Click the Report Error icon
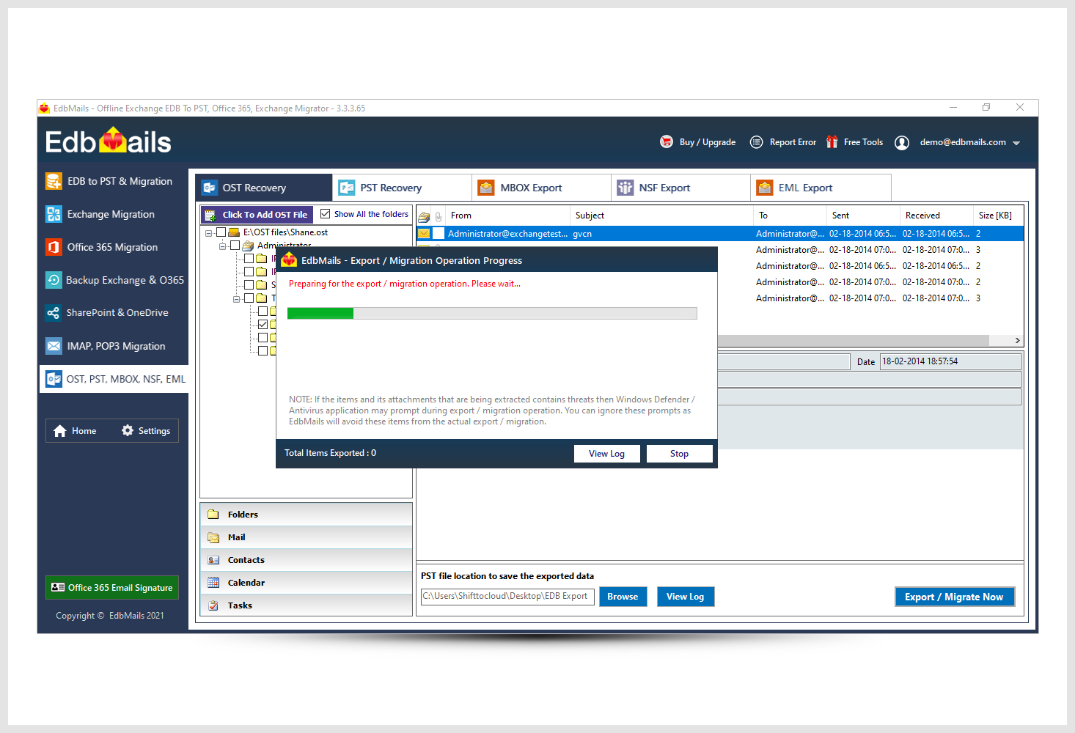 tap(756, 142)
